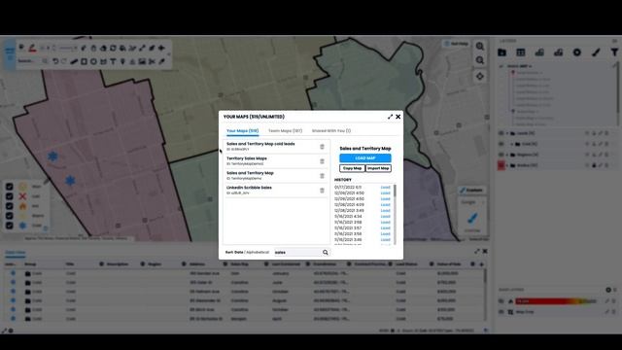Click the brush icon in Layers panel
The image size is (622, 350).
[596, 52]
